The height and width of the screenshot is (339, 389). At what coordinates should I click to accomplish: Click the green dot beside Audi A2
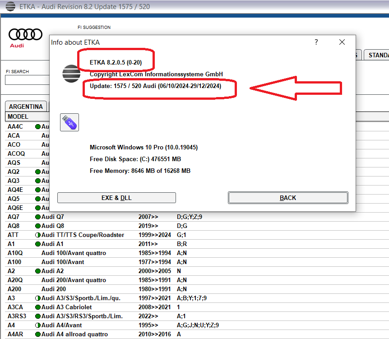point(38,271)
